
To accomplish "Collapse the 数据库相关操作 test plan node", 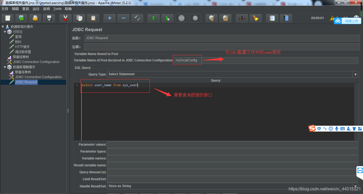I will tap(3, 27).
